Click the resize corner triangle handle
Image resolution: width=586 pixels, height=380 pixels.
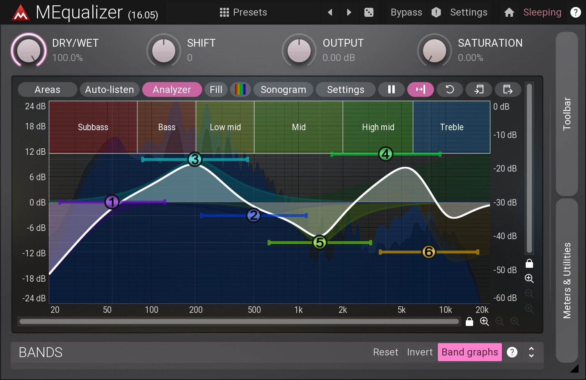[575, 369]
